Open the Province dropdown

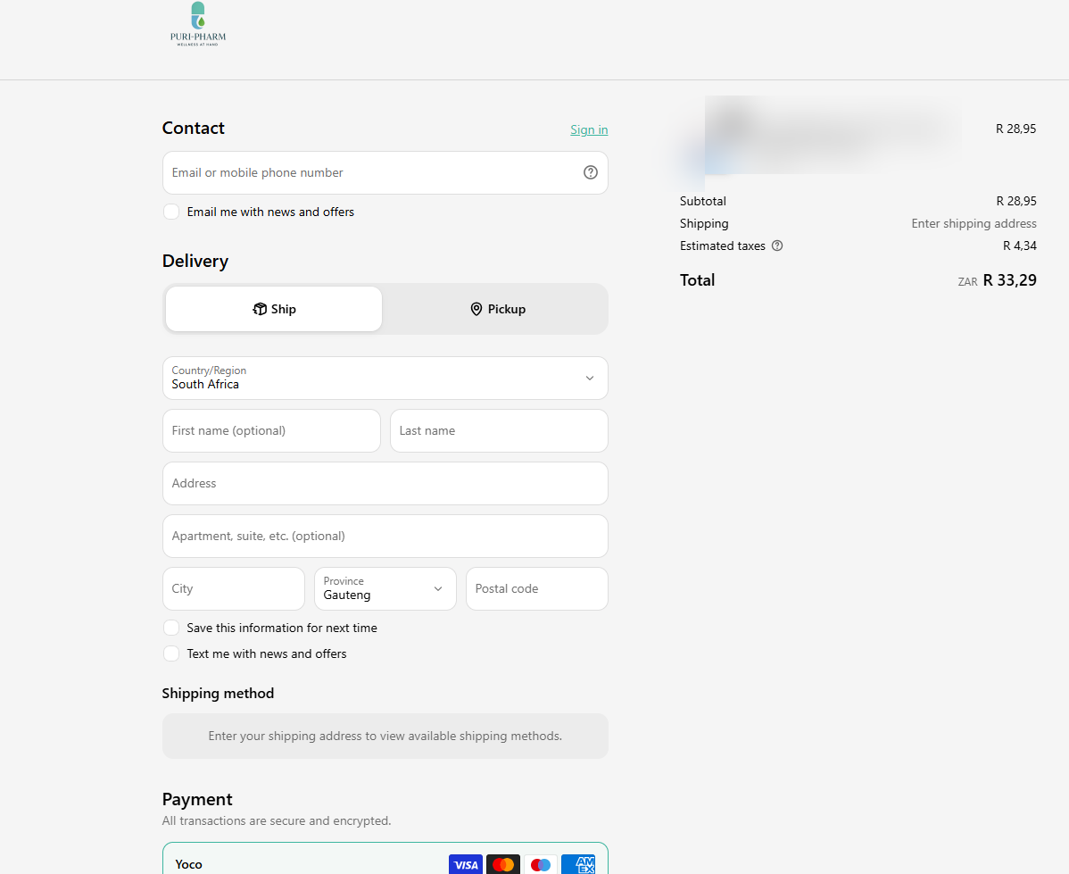[385, 589]
